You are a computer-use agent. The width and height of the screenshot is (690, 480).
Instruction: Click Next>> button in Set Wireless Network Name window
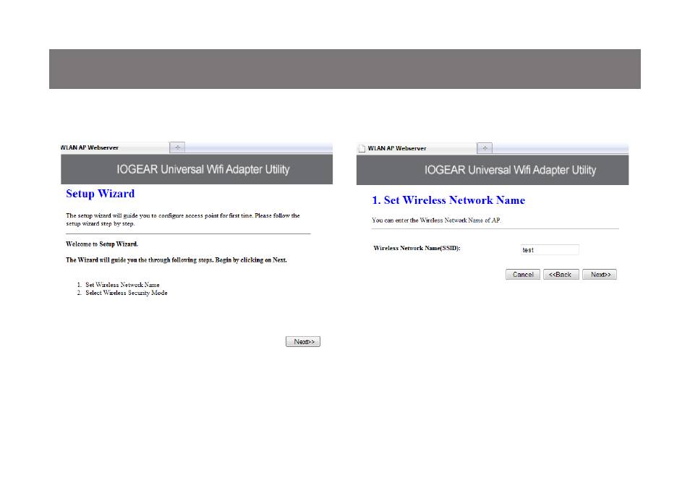click(x=600, y=275)
